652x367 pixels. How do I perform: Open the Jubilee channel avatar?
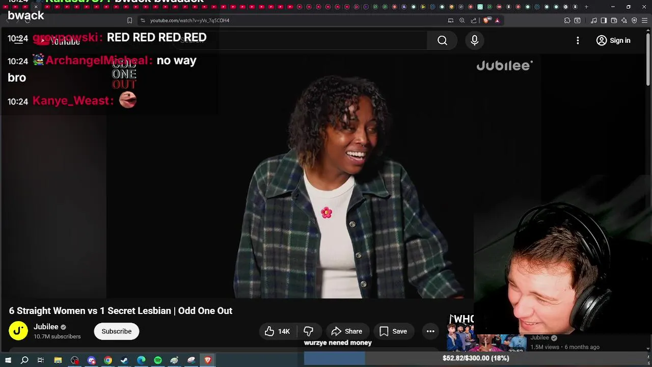[18, 331]
